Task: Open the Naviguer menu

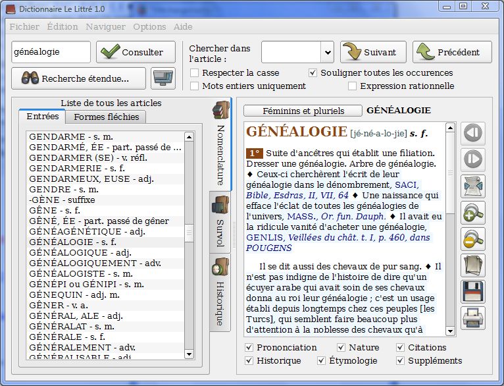Action: tap(105, 27)
